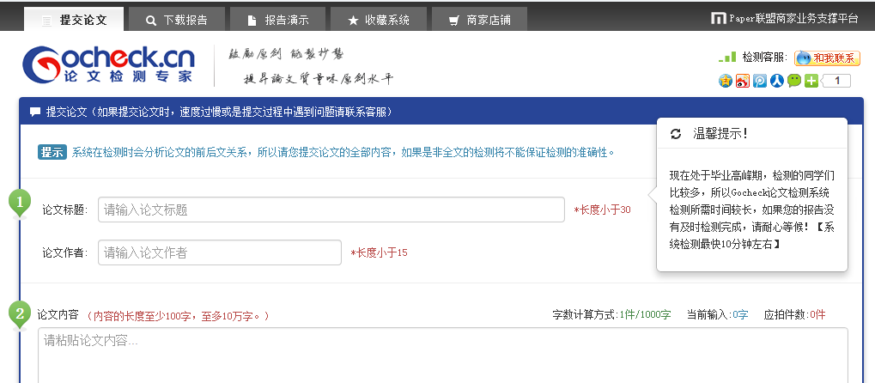Image resolution: width=875 pixels, height=383 pixels.
Task: Click the Gocheck.cn logo
Action: click(108, 64)
